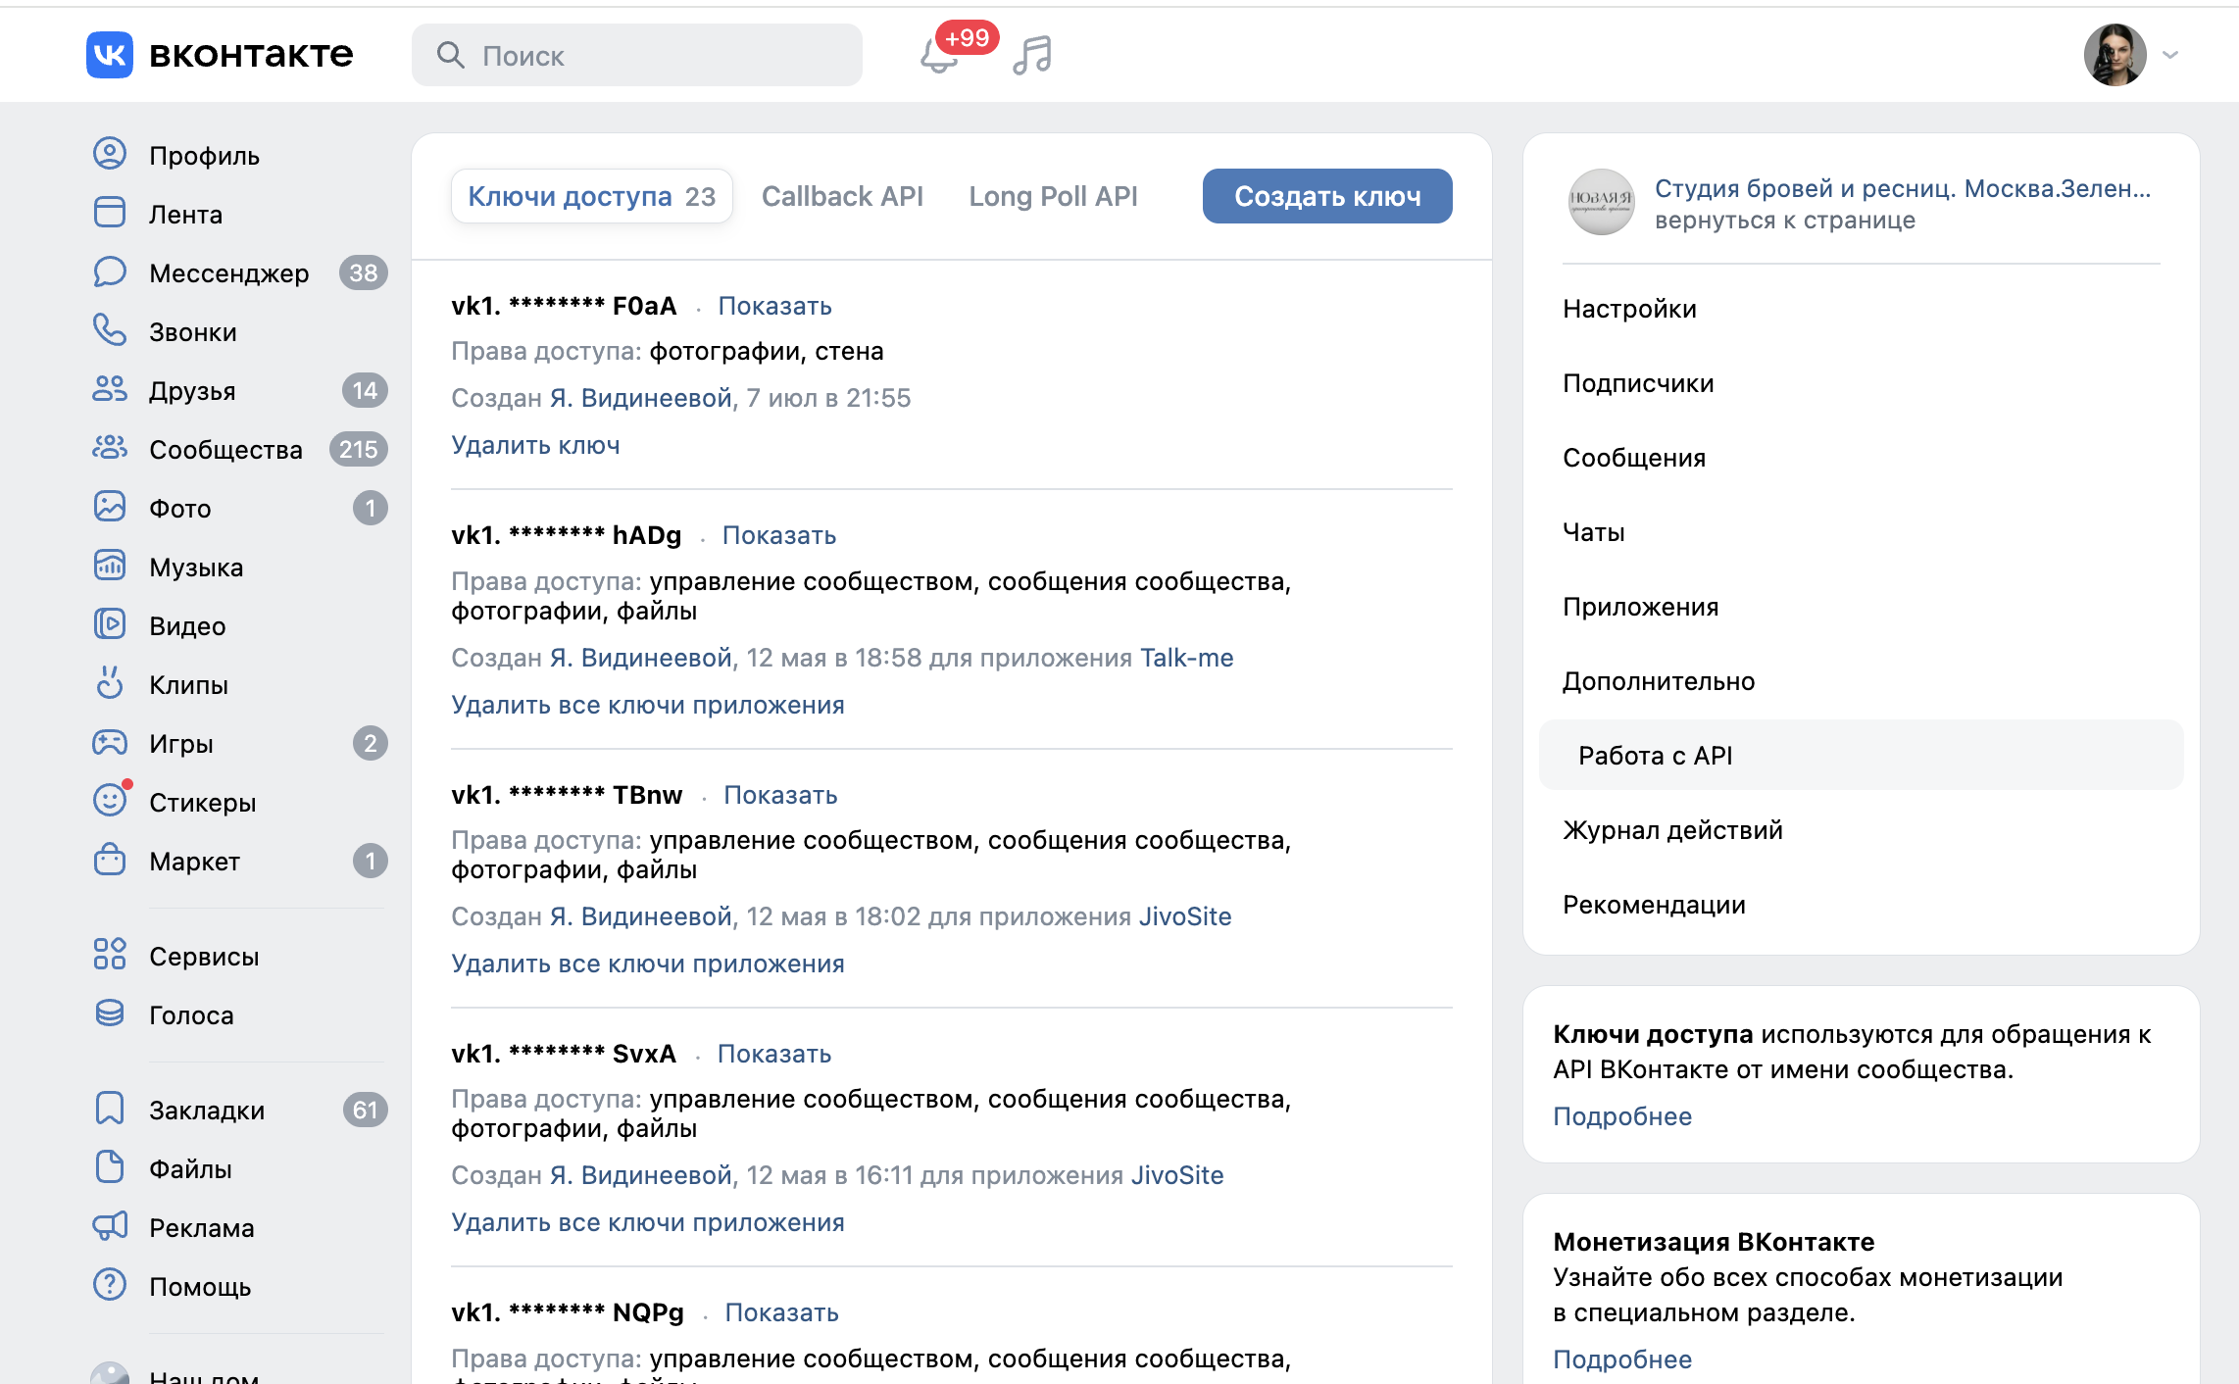
Task: Open Видео play icon
Action: click(110, 625)
